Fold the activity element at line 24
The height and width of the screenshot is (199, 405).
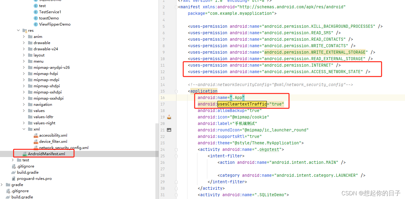(176, 149)
